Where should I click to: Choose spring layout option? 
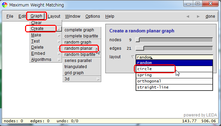[174, 75]
